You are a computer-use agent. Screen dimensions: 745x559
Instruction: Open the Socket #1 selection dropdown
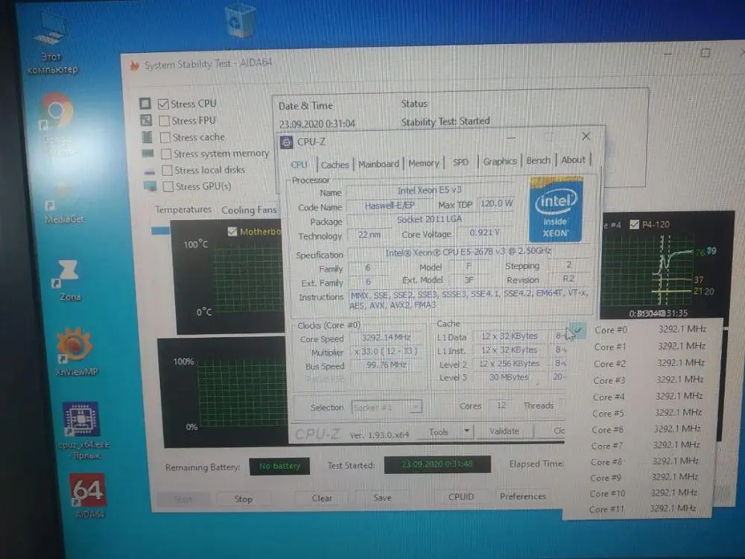(386, 408)
